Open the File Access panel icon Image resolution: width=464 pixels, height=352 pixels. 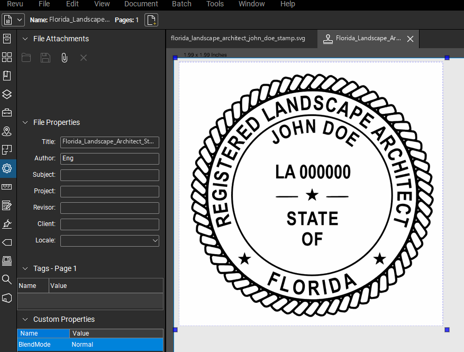point(7,39)
